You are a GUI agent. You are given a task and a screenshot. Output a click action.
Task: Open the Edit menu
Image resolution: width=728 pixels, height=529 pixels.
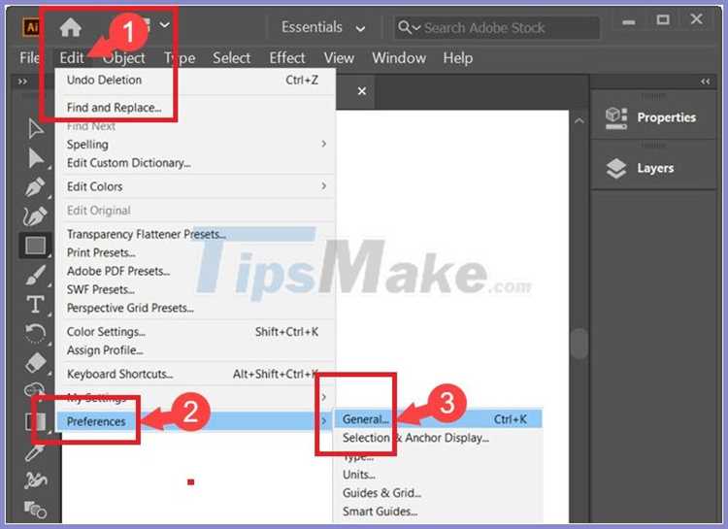tap(72, 57)
